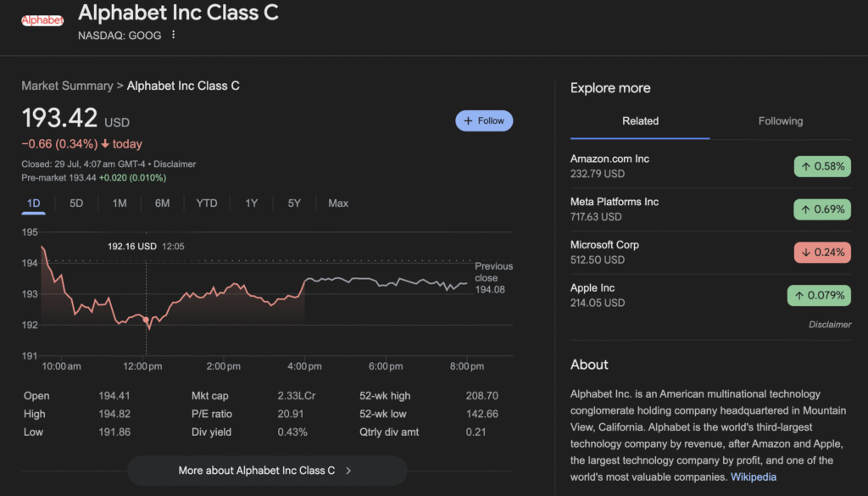Select the 1D chart range tab
This screenshot has height=496, width=868.
tap(34, 203)
